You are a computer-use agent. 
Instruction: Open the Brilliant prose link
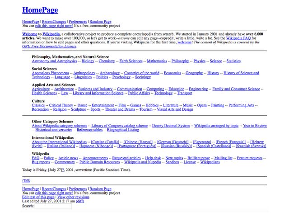click(x=199, y=158)
